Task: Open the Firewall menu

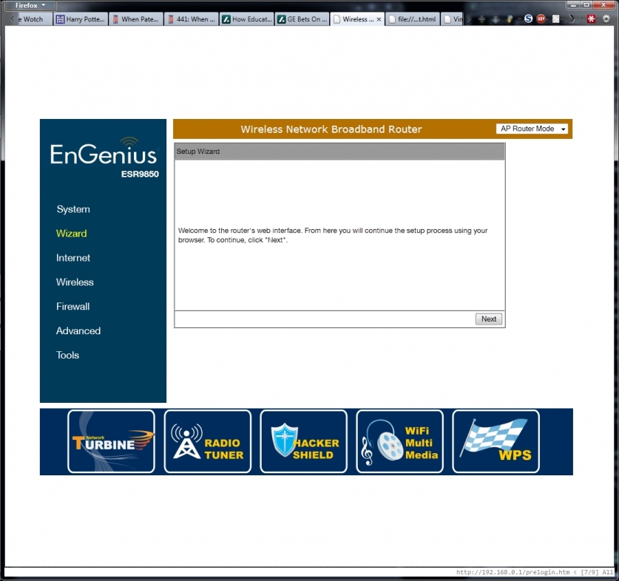Action: (73, 306)
